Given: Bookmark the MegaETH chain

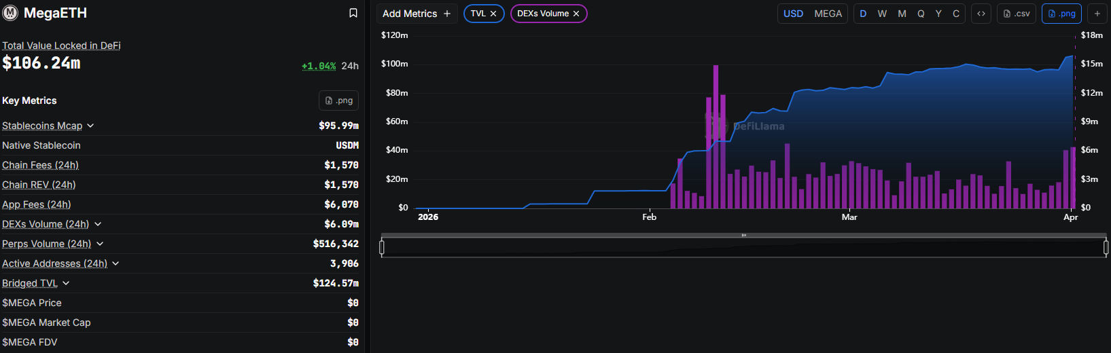Looking at the screenshot, I should pos(353,13).
